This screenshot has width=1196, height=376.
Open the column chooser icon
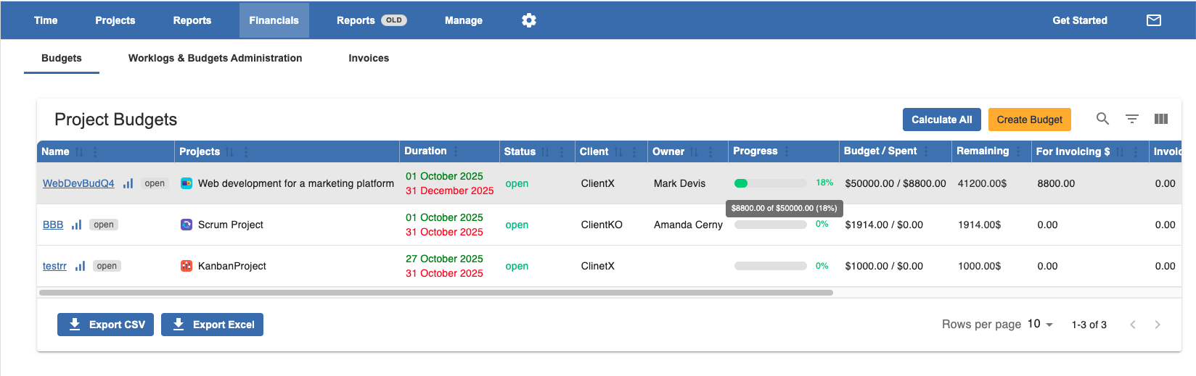[x=1161, y=119]
